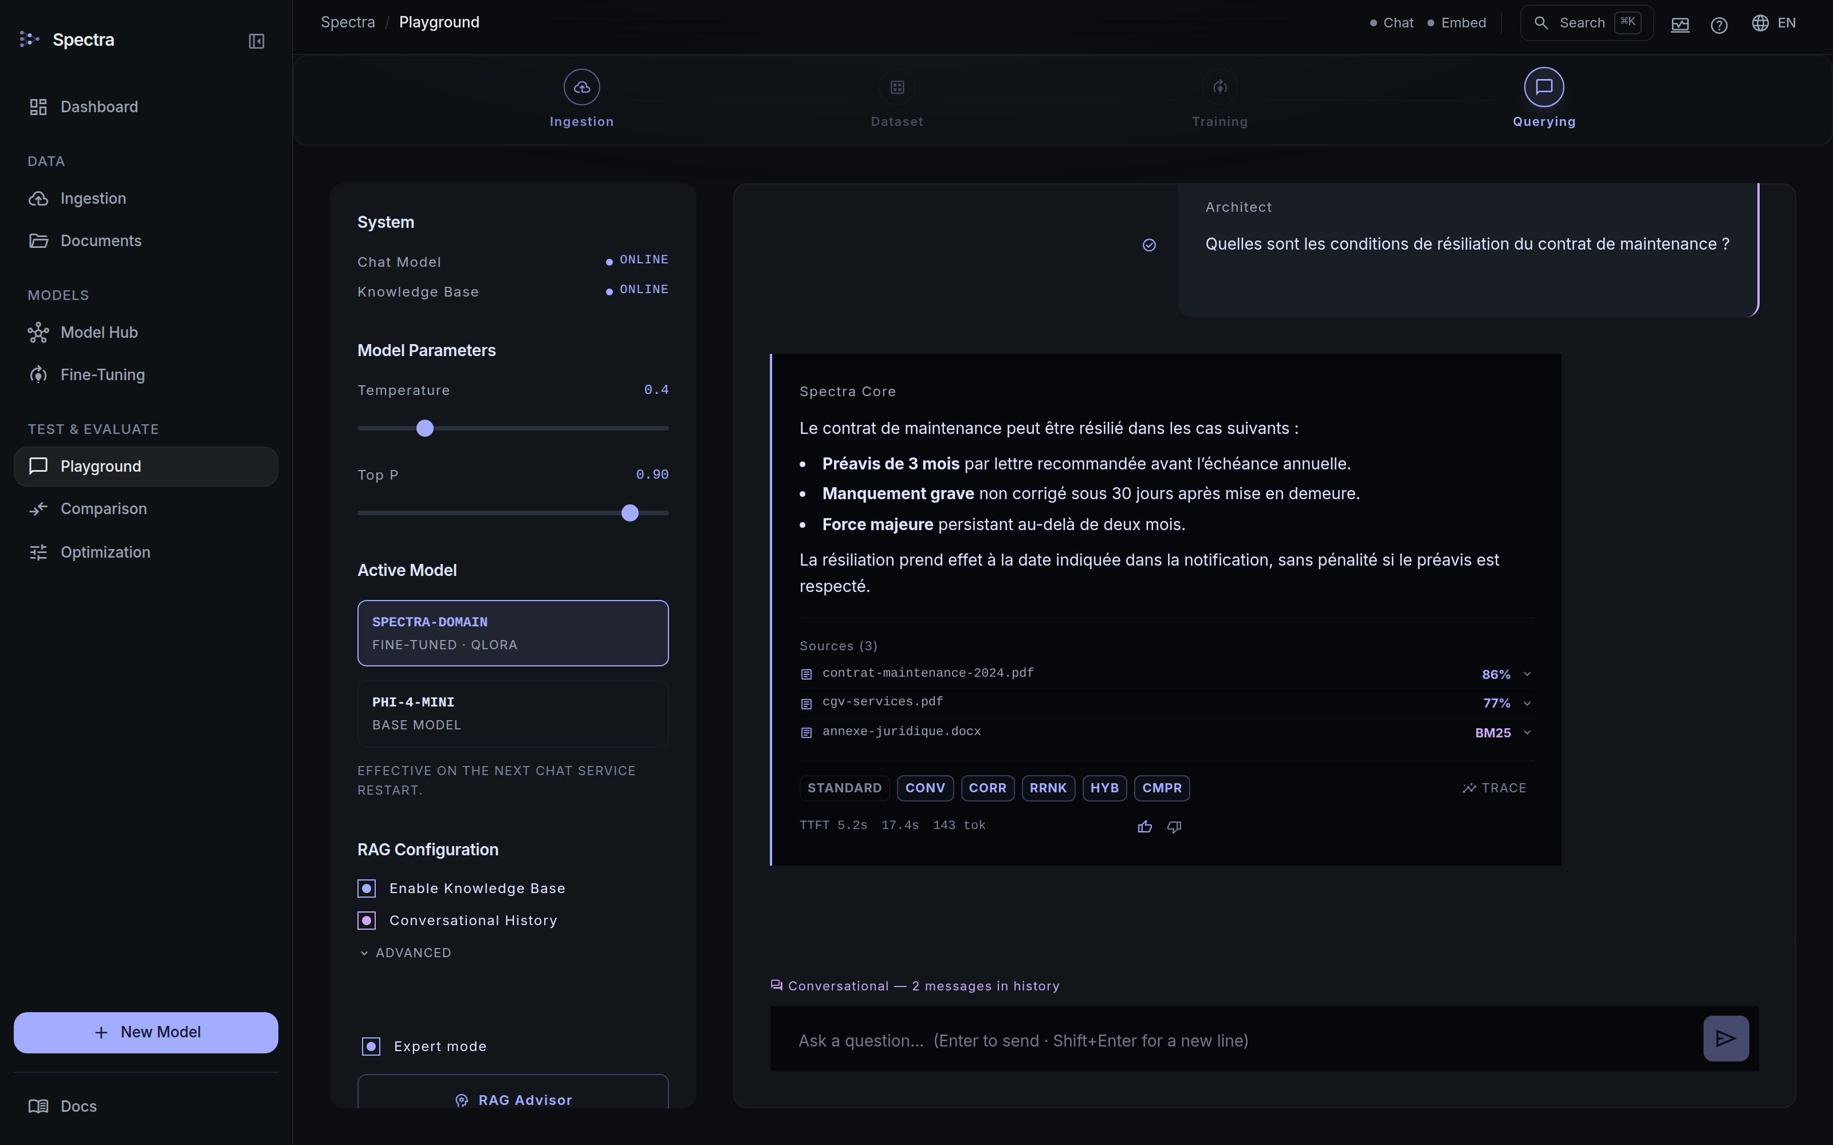Open Dashboard in the sidebar
The height and width of the screenshot is (1145, 1833).
145,107
